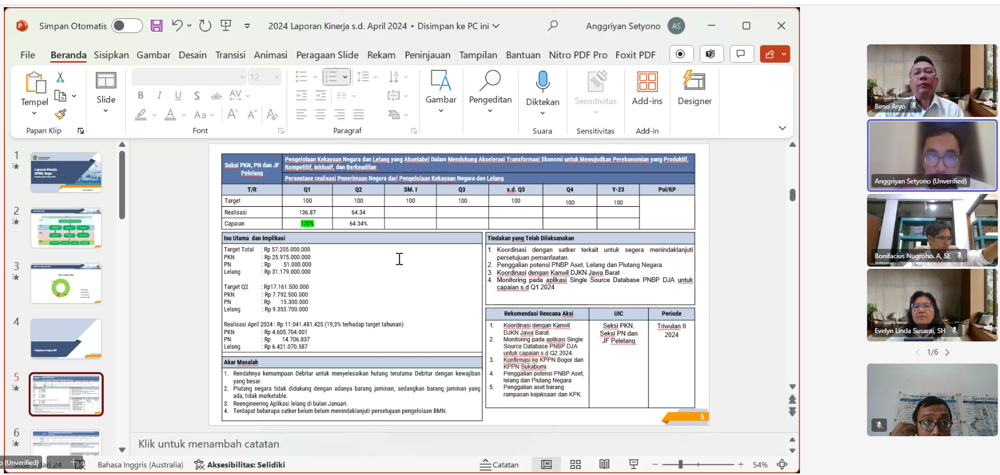Start slideshow from status bar icon
Image resolution: width=1000 pixels, height=475 pixels.
tap(633, 464)
